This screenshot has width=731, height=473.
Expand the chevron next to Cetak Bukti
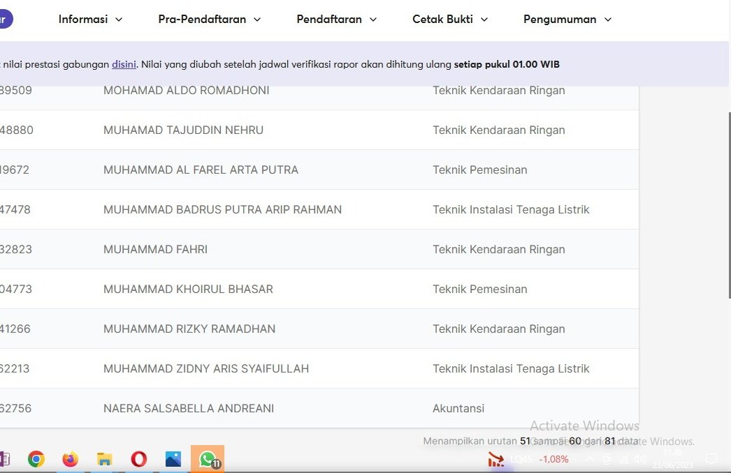[484, 20]
